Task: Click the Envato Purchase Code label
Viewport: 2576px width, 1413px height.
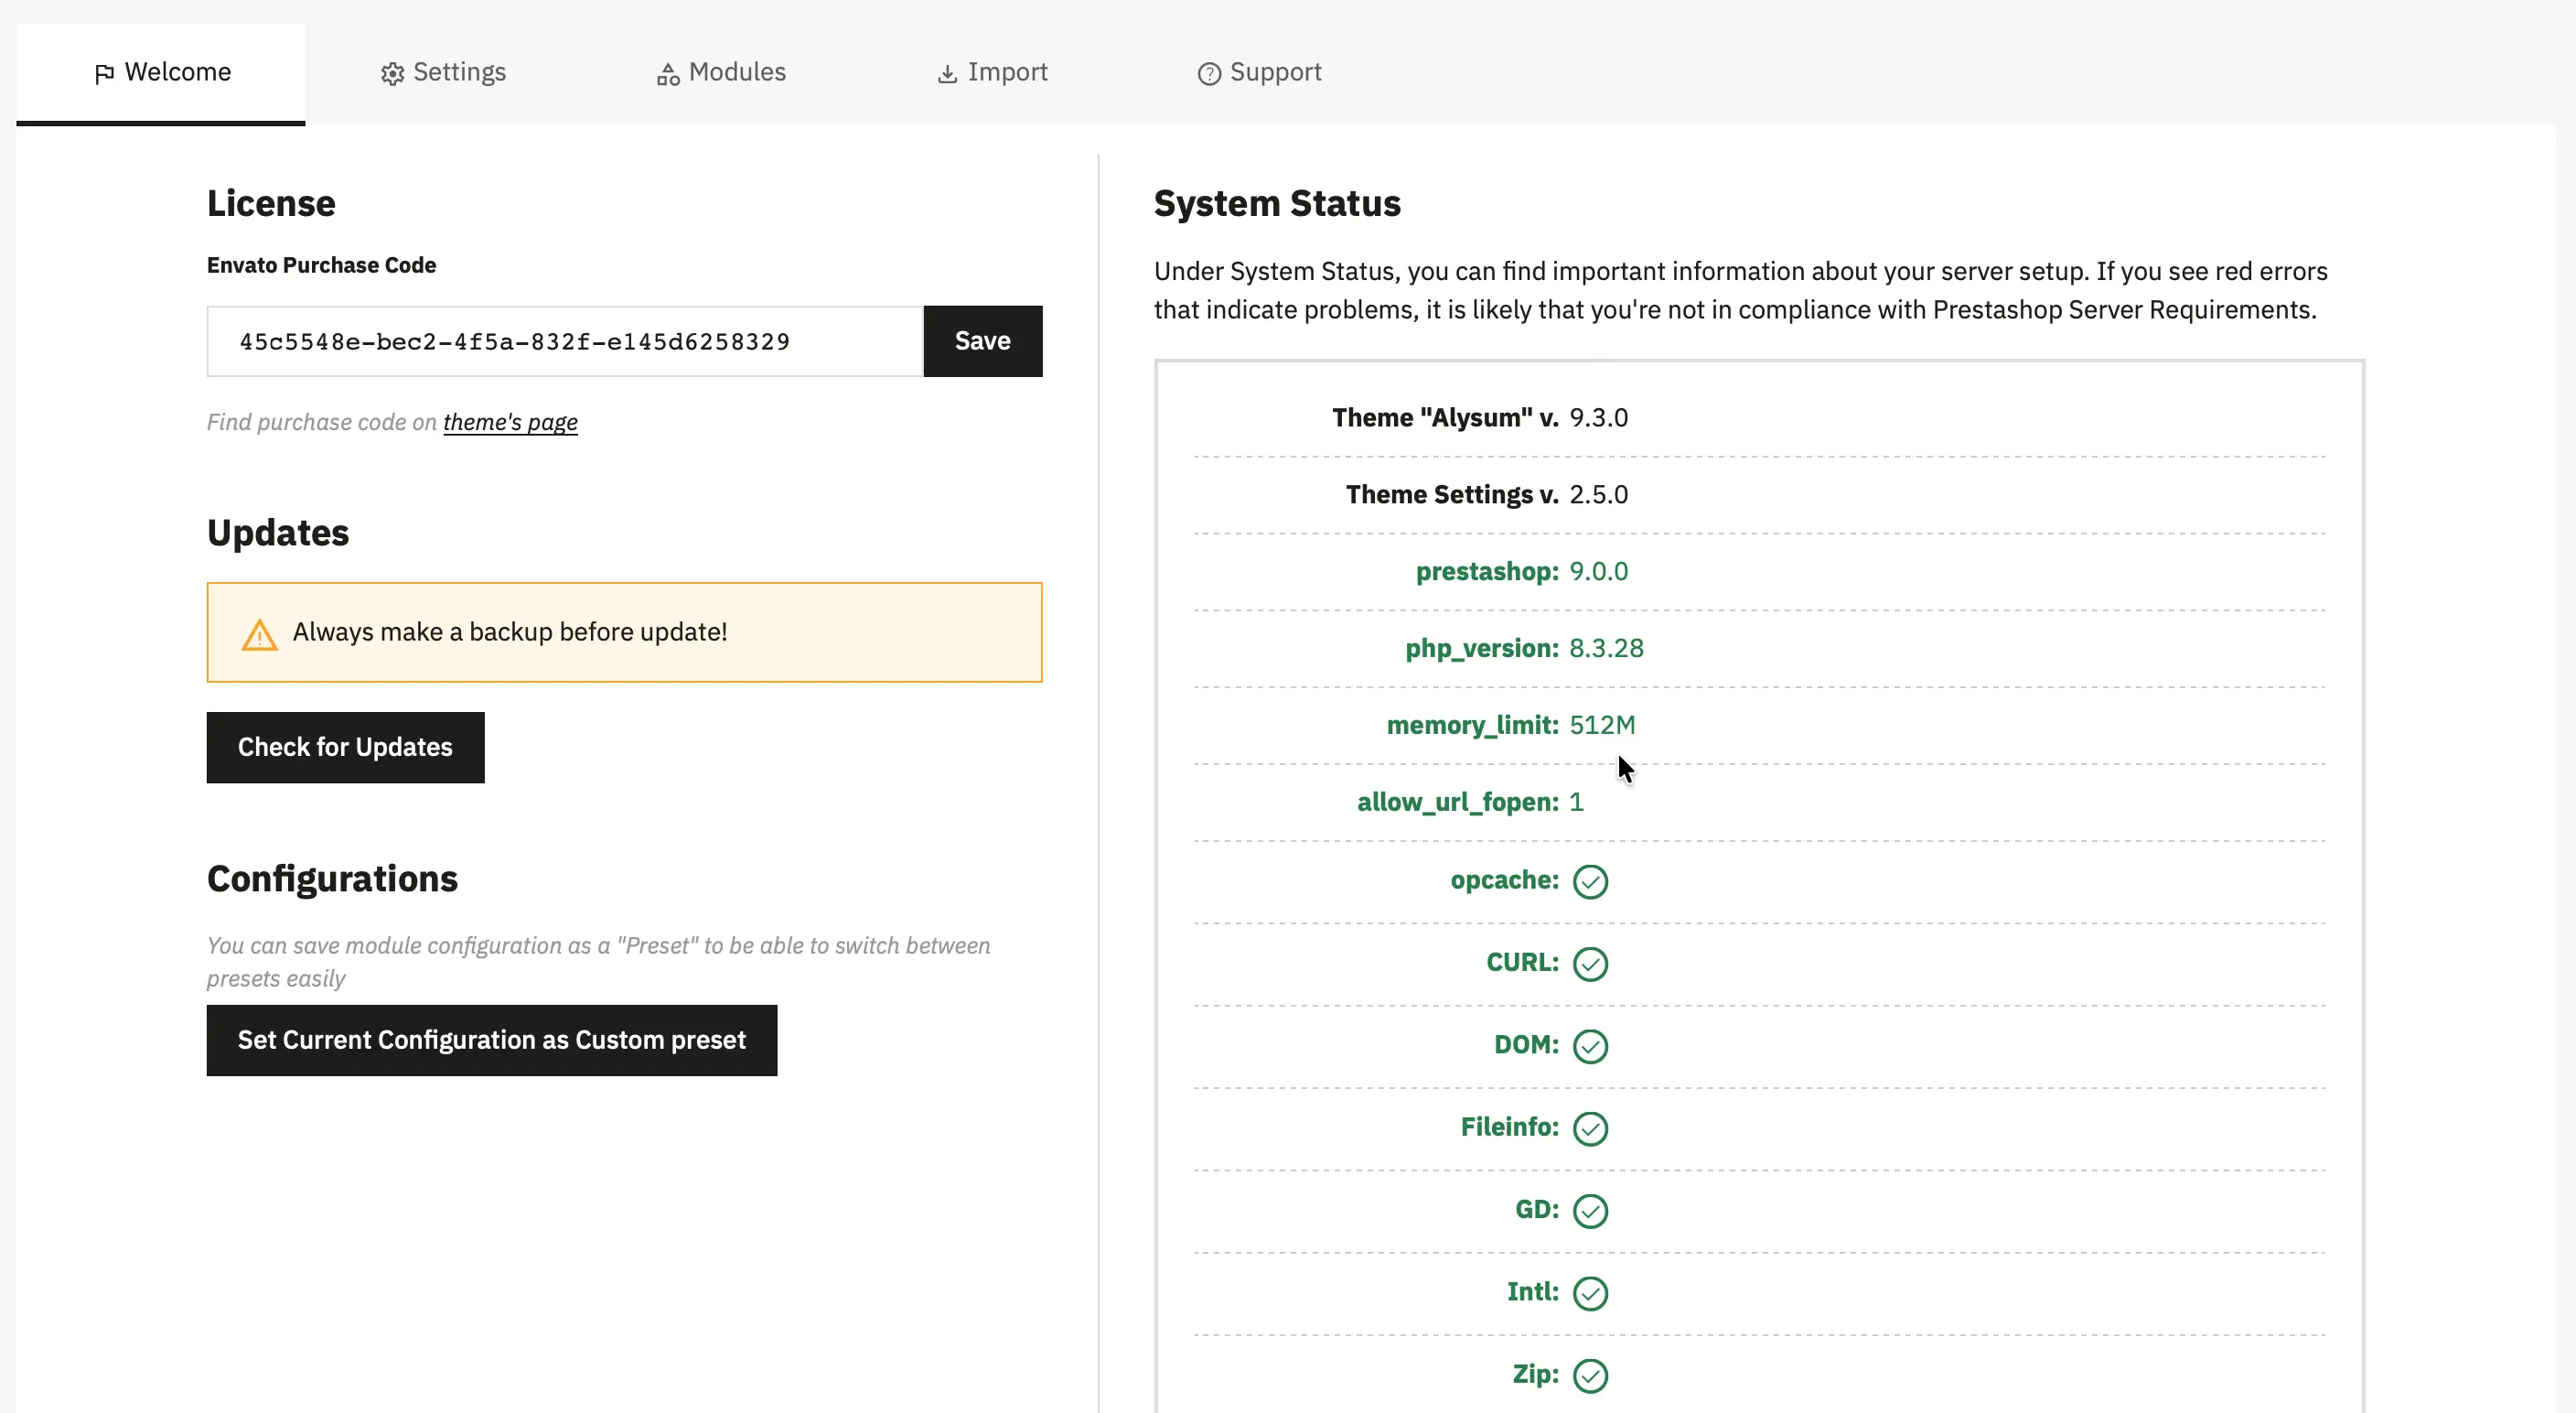Action: [321, 265]
